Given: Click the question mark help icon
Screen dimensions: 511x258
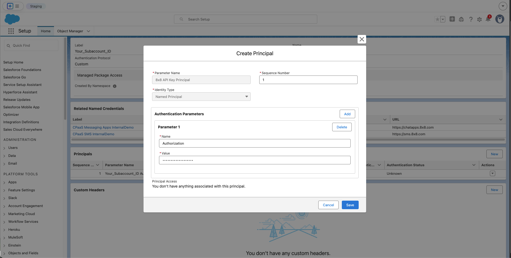Looking at the screenshot, I should tap(470, 19).
